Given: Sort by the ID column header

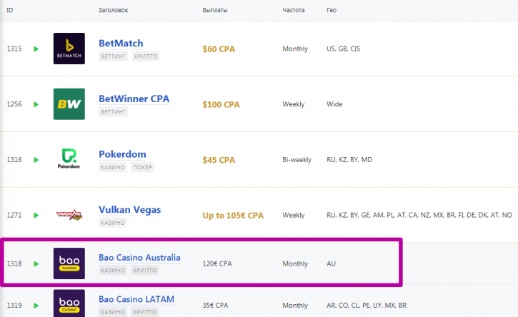Looking at the screenshot, I should (10, 10).
